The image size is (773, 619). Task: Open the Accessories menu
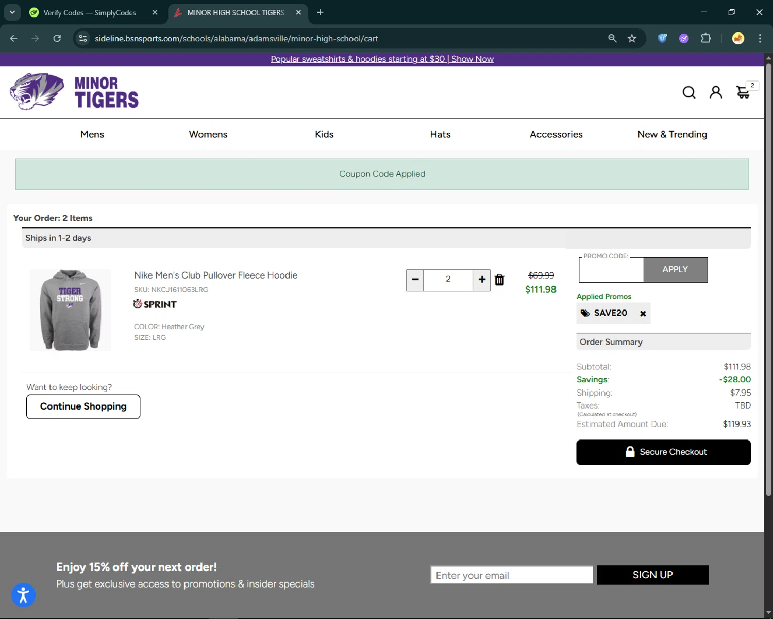tap(556, 134)
